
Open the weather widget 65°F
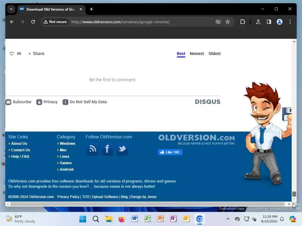click(21, 219)
